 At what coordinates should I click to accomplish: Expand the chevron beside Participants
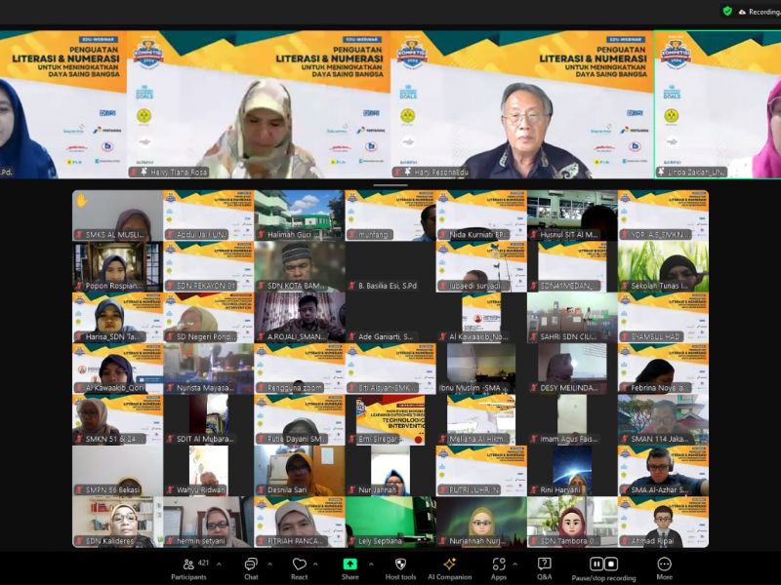click(x=219, y=564)
